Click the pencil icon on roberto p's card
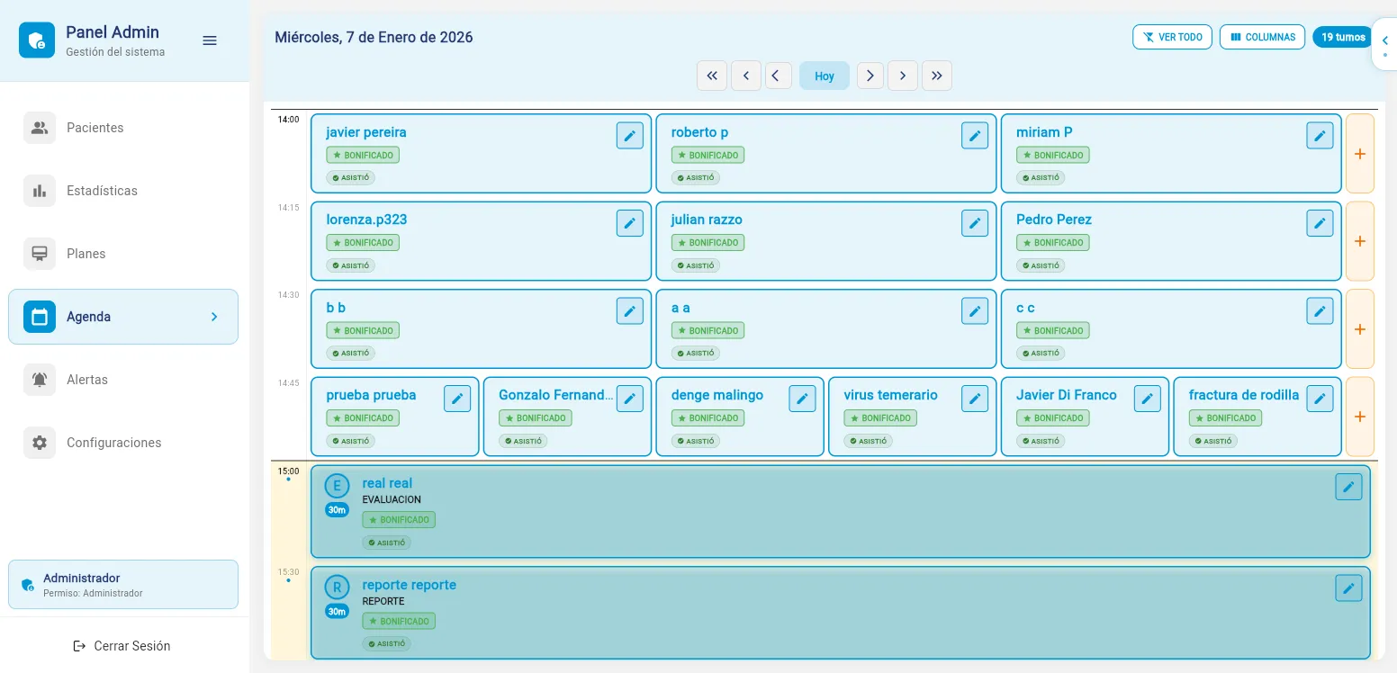This screenshot has height=673, width=1397. point(975,136)
